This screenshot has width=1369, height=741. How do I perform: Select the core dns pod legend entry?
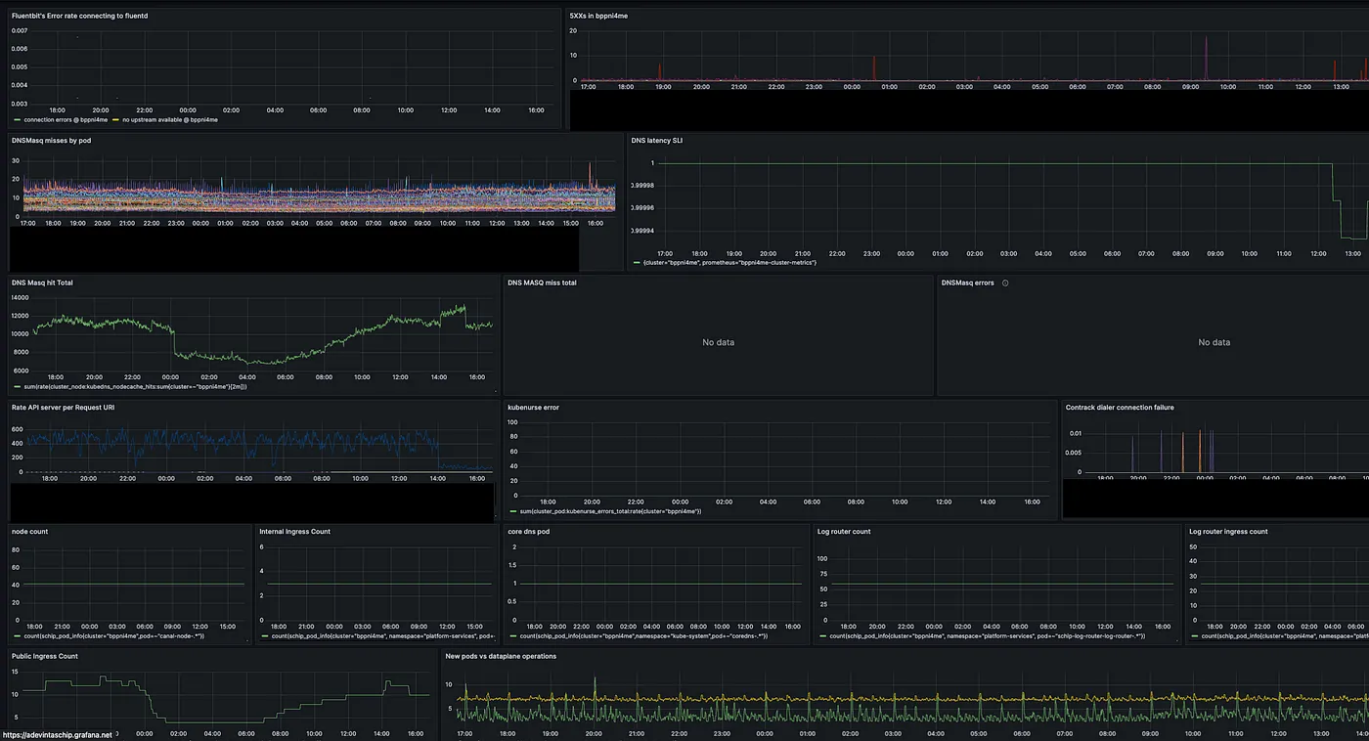642,636
